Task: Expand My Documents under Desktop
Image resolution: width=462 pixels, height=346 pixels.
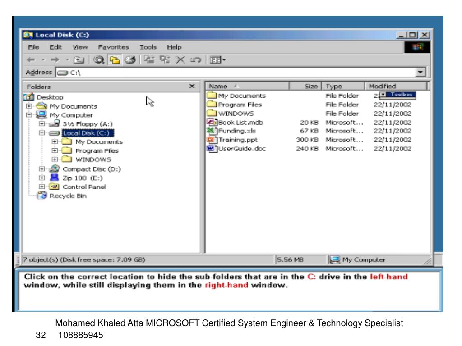Action: tap(29, 106)
